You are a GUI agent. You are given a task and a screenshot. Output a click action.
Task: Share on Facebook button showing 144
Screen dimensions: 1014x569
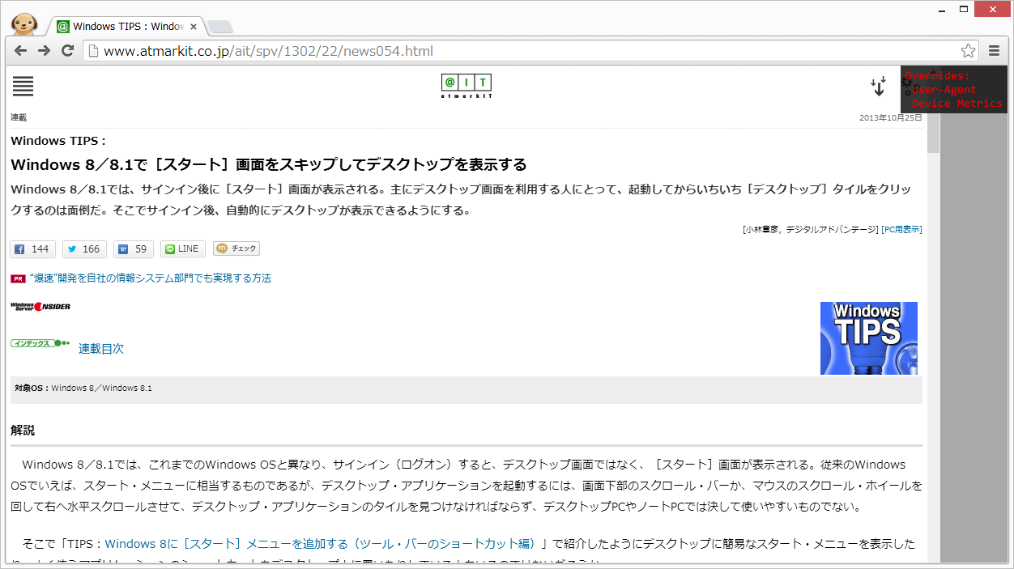pyautogui.click(x=32, y=248)
